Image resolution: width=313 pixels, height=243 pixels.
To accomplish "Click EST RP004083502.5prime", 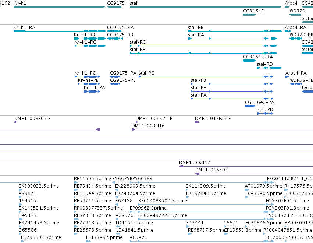I will pos(202,204).
